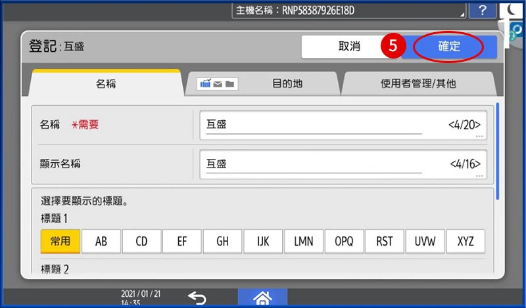526x308 pixels.
Task: Cancel registration with 取消 button
Action: coord(349,47)
